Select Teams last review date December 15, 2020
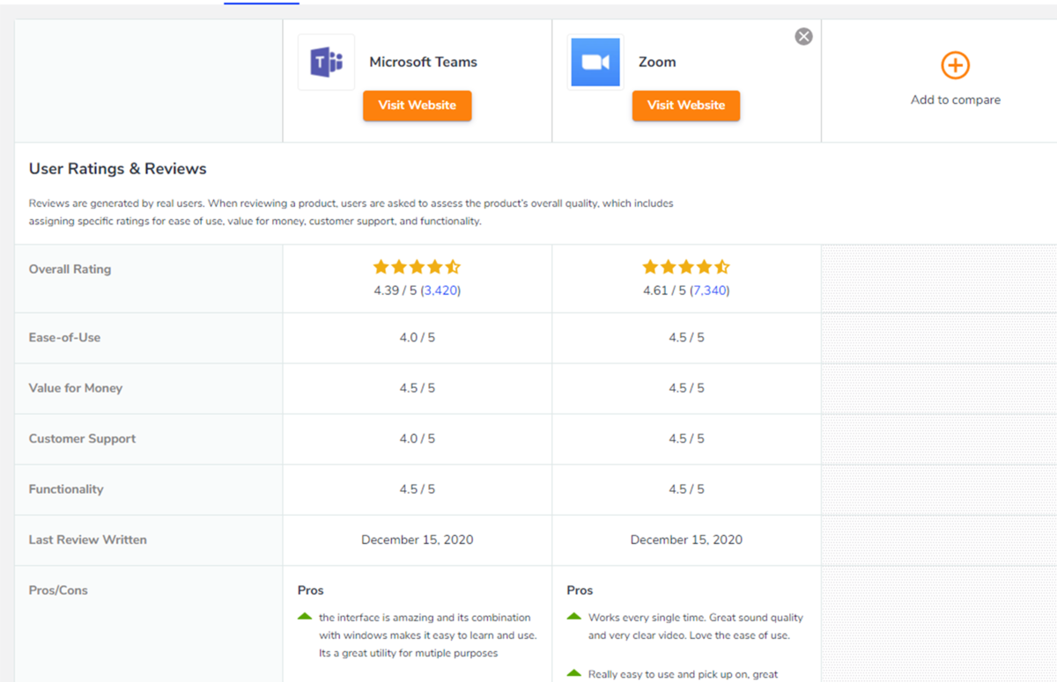The image size is (1057, 682). 418,540
